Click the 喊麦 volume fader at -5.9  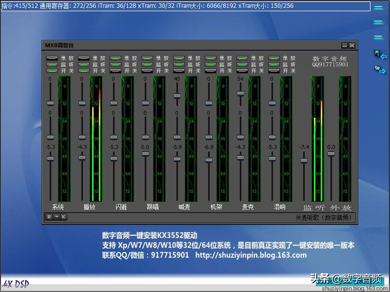tap(177, 159)
